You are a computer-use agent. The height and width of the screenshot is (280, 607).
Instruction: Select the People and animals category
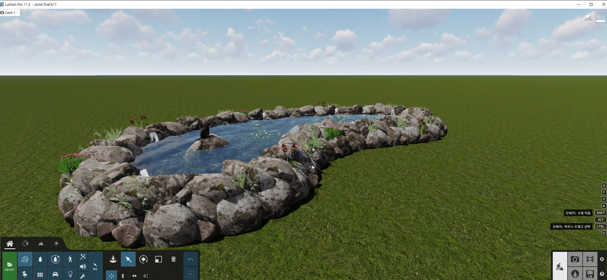pyautogui.click(x=69, y=259)
